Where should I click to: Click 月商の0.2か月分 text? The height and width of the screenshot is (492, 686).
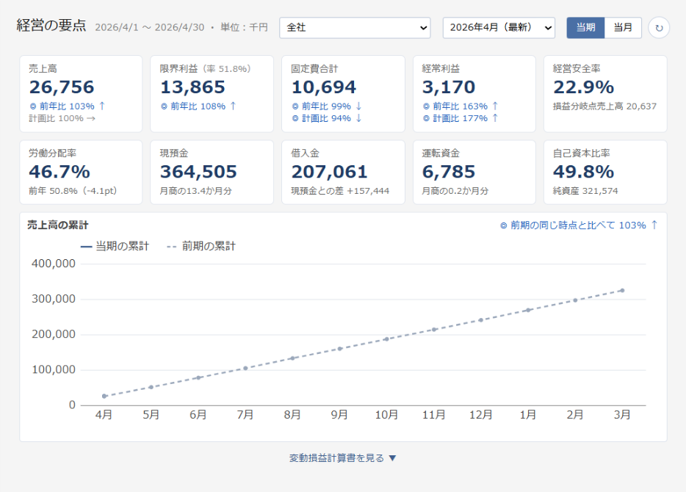point(455,191)
